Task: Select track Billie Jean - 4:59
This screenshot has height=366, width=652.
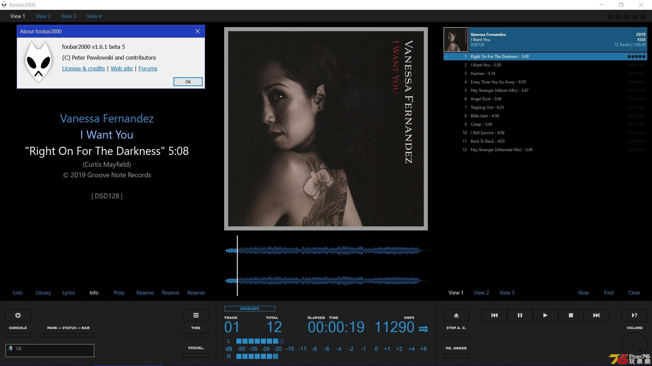Action: pyautogui.click(x=545, y=116)
